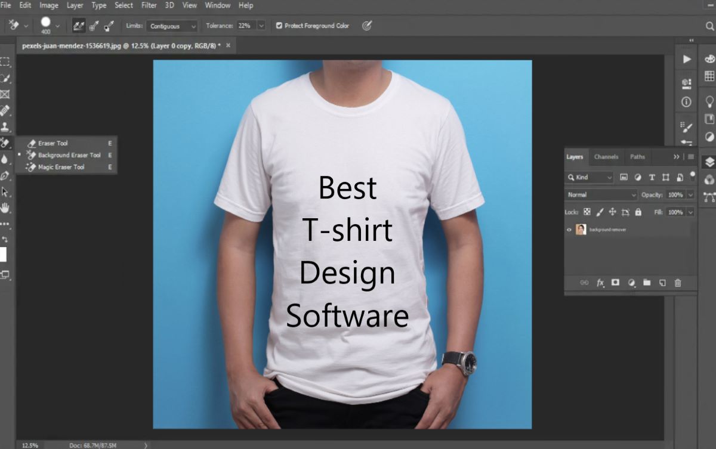Screen dimensions: 716x449
Task: Open the Edit Toolbar three-dots button
Action: 5,224
